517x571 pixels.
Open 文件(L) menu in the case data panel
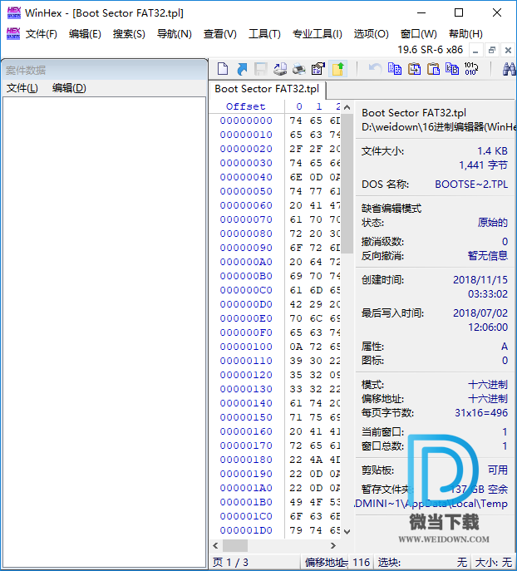pyautogui.click(x=22, y=88)
